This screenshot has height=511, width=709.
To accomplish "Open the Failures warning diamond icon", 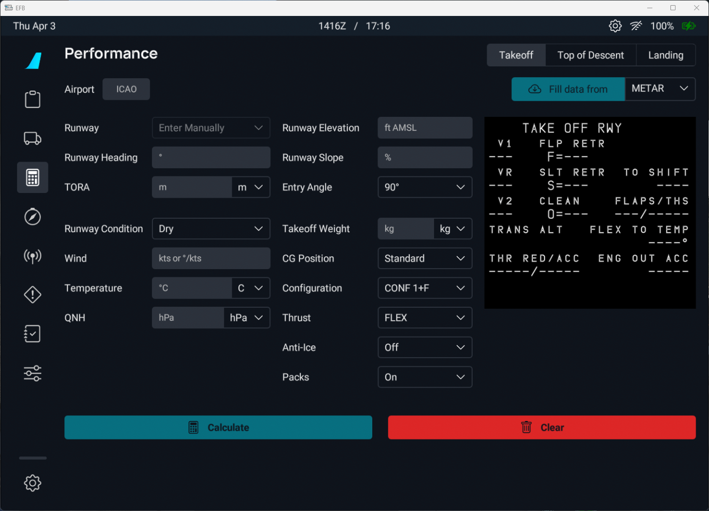I will (32, 295).
